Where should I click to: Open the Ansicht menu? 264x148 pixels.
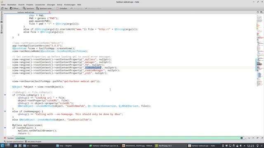pos(21,5)
